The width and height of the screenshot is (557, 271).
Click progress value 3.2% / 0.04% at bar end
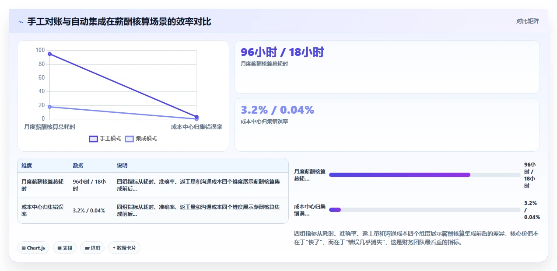(532, 210)
